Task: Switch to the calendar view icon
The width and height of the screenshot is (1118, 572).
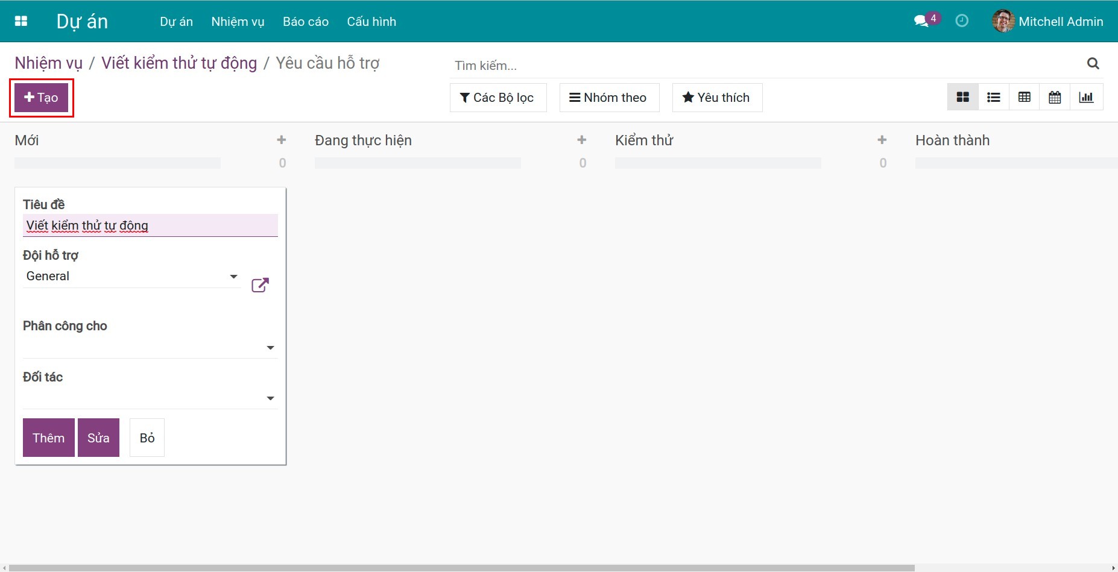Action: coord(1055,98)
